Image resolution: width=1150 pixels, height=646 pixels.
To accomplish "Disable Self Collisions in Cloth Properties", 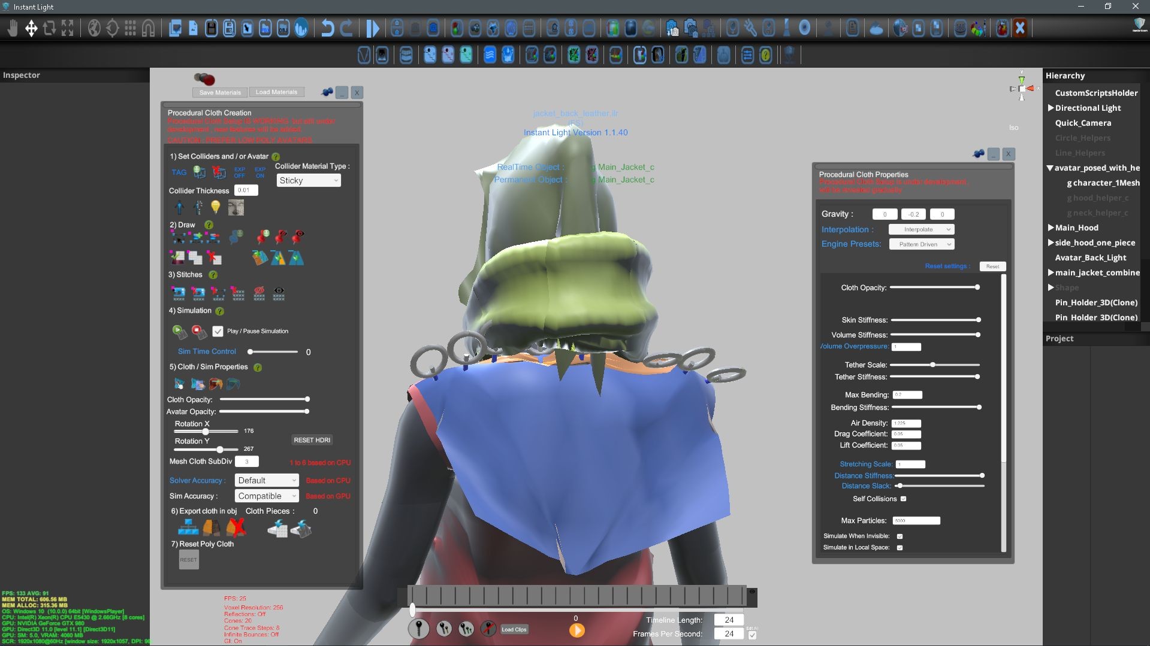I will [903, 498].
